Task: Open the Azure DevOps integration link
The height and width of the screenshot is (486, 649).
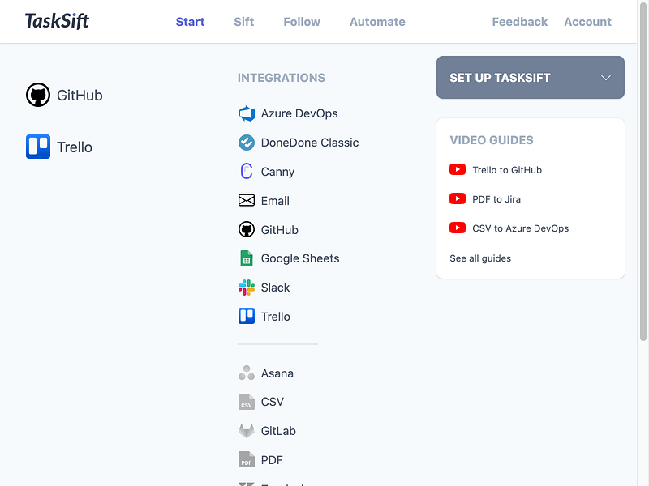Action: coord(299,113)
